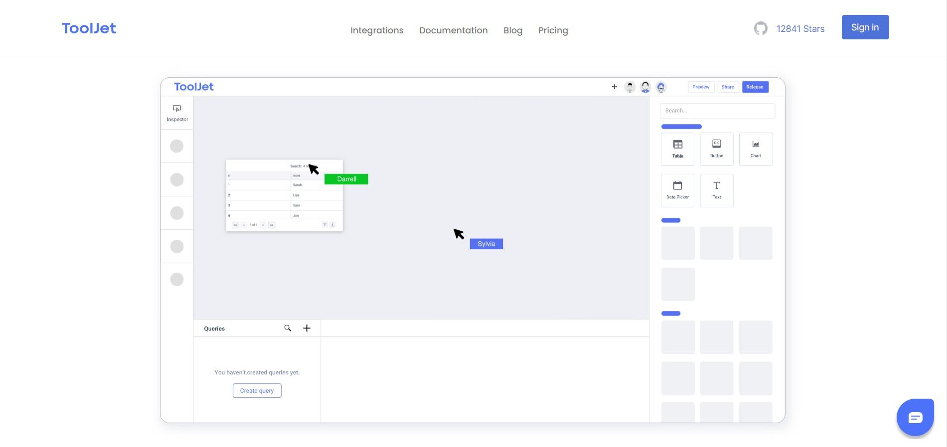Click the Sam cell in the table
This screenshot has height=447, width=947.
317,205
